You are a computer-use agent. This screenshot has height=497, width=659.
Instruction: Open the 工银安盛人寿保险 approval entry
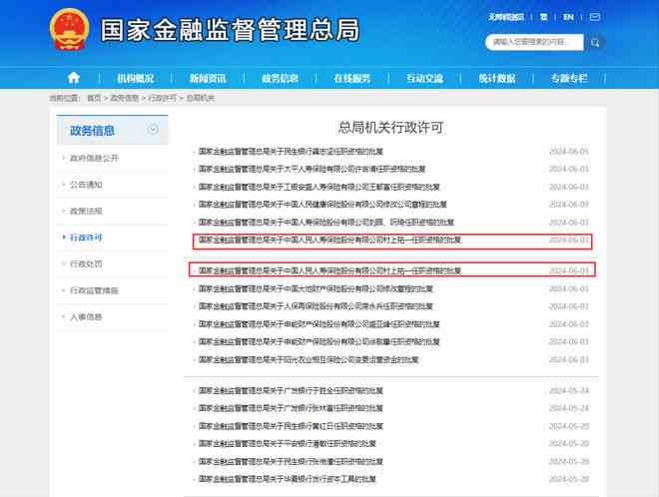click(319, 187)
